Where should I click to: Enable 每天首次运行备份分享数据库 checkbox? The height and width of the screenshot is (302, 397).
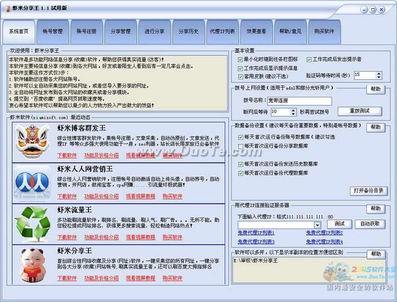pos(240,146)
